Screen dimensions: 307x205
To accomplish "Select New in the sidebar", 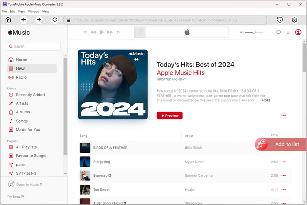I will pos(32,69).
